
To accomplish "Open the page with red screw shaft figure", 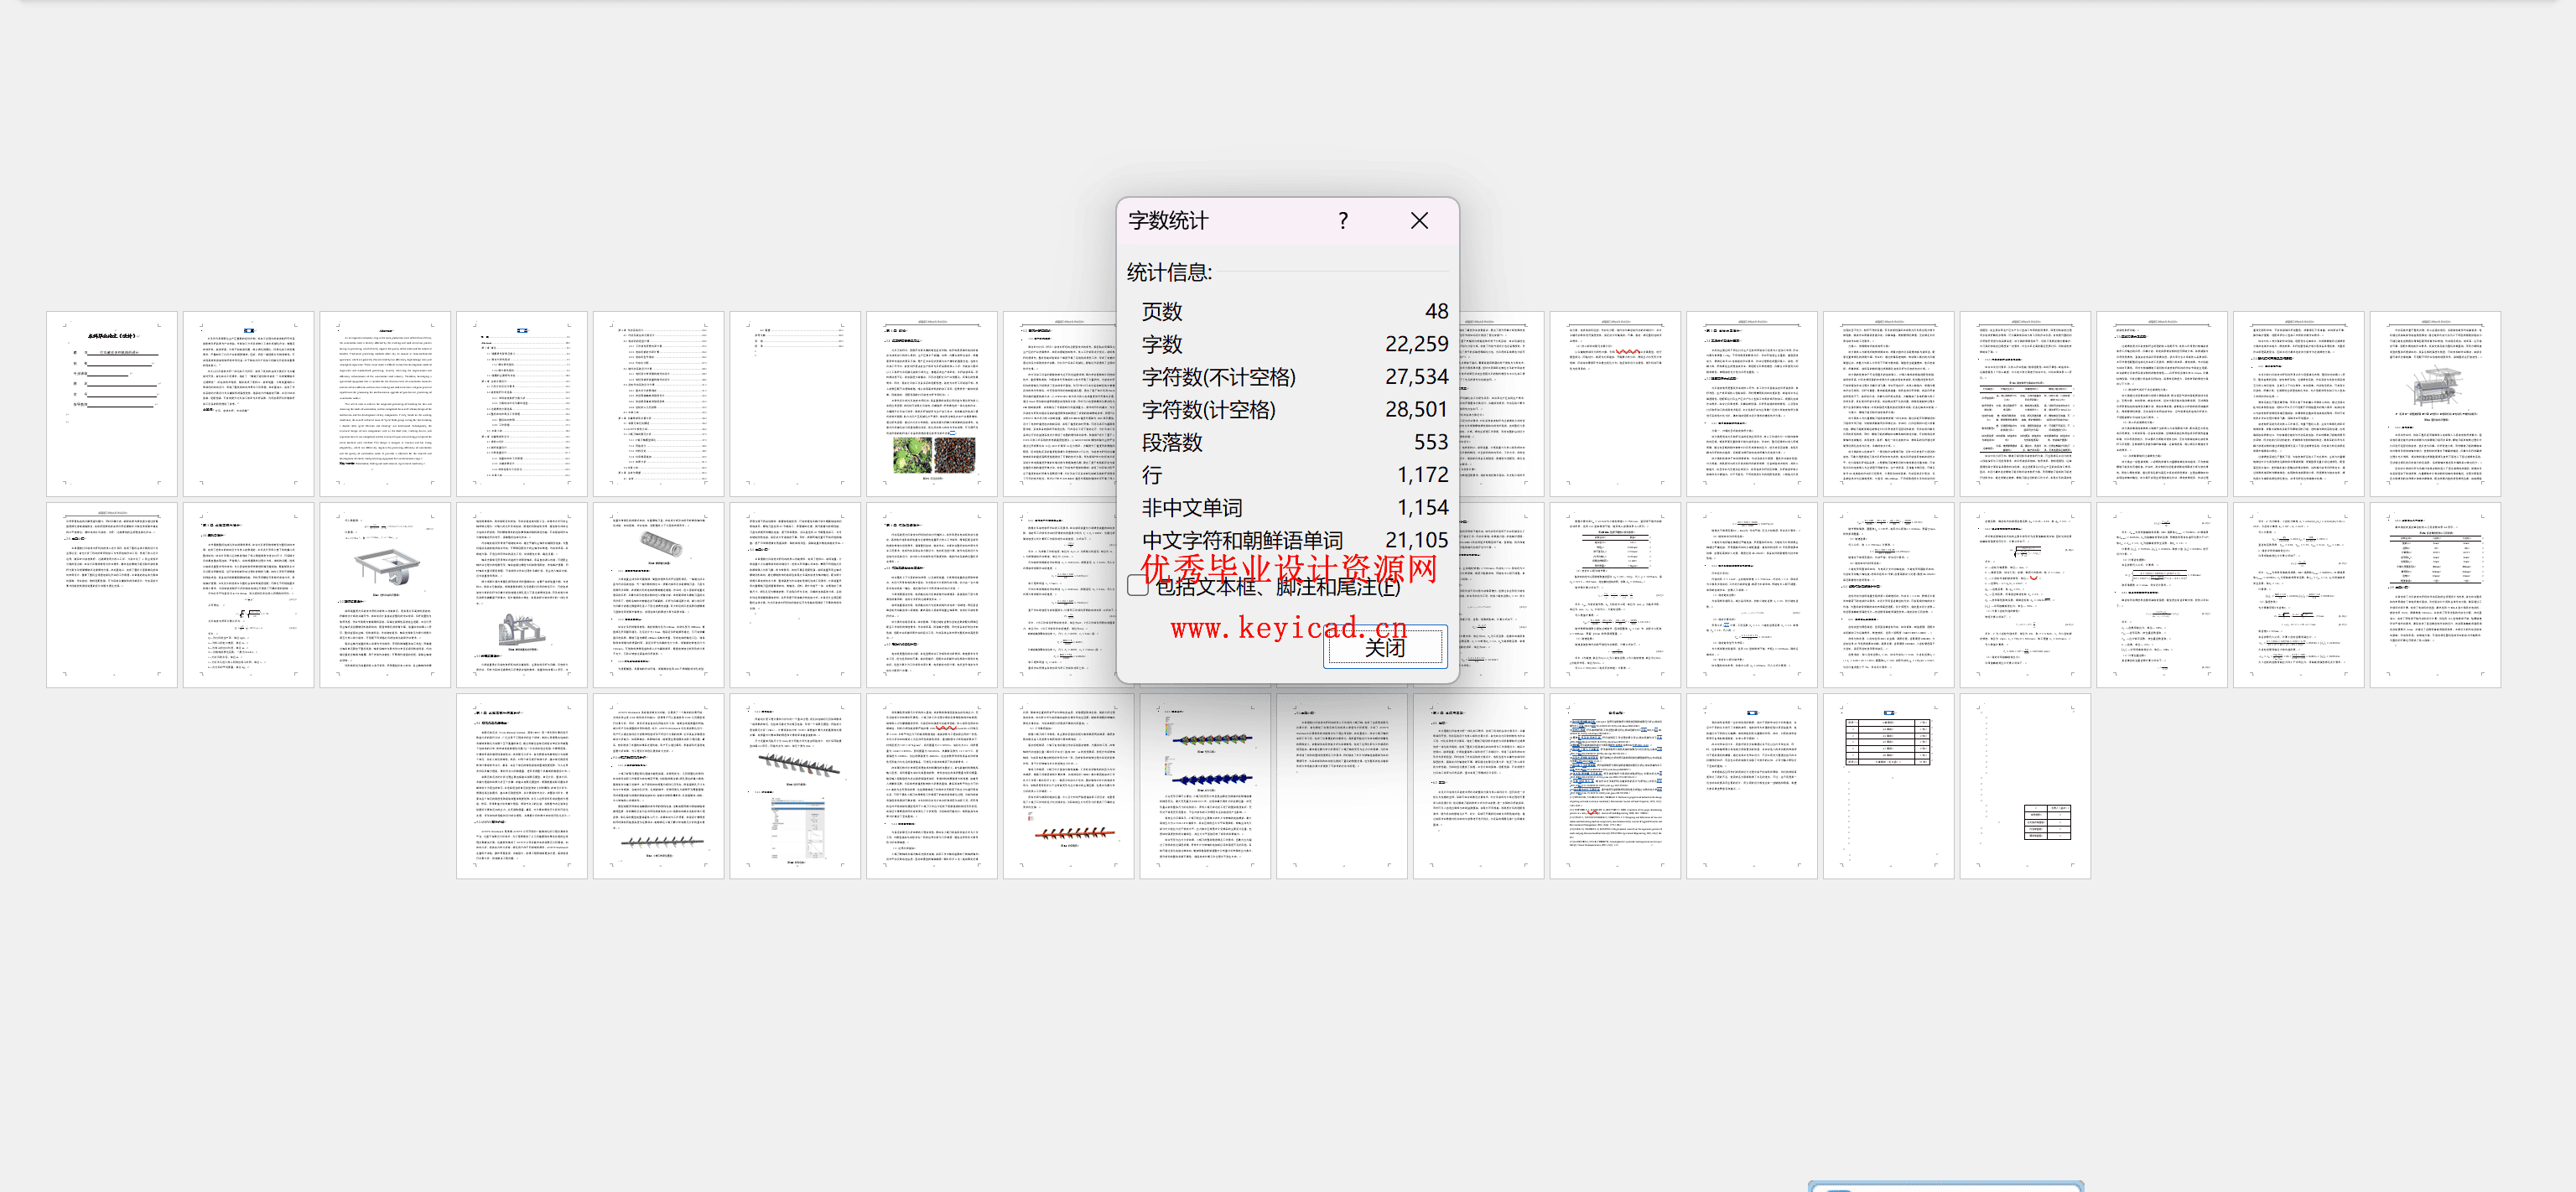I will click(1068, 786).
